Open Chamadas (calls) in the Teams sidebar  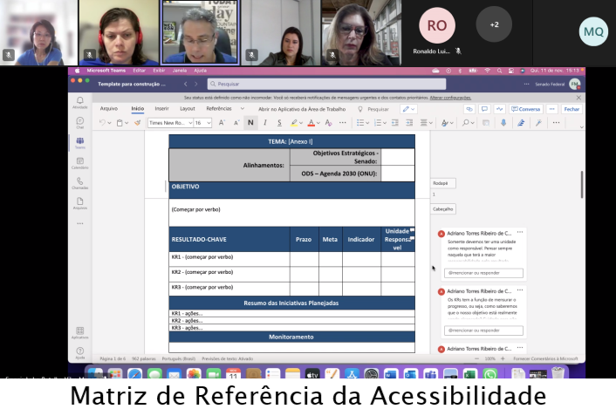[79, 182]
